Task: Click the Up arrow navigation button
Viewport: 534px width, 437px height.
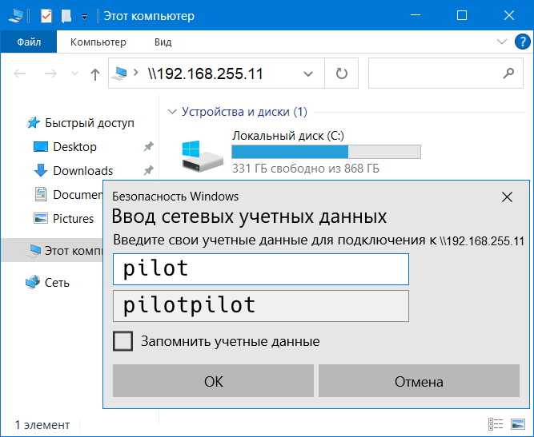Action: point(95,74)
